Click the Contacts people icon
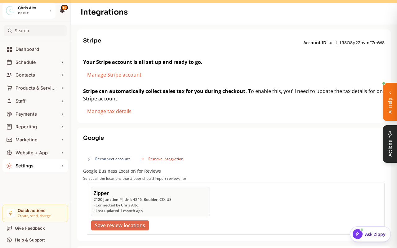Screen dimensions: 397x248 pyautogui.click(x=9, y=75)
